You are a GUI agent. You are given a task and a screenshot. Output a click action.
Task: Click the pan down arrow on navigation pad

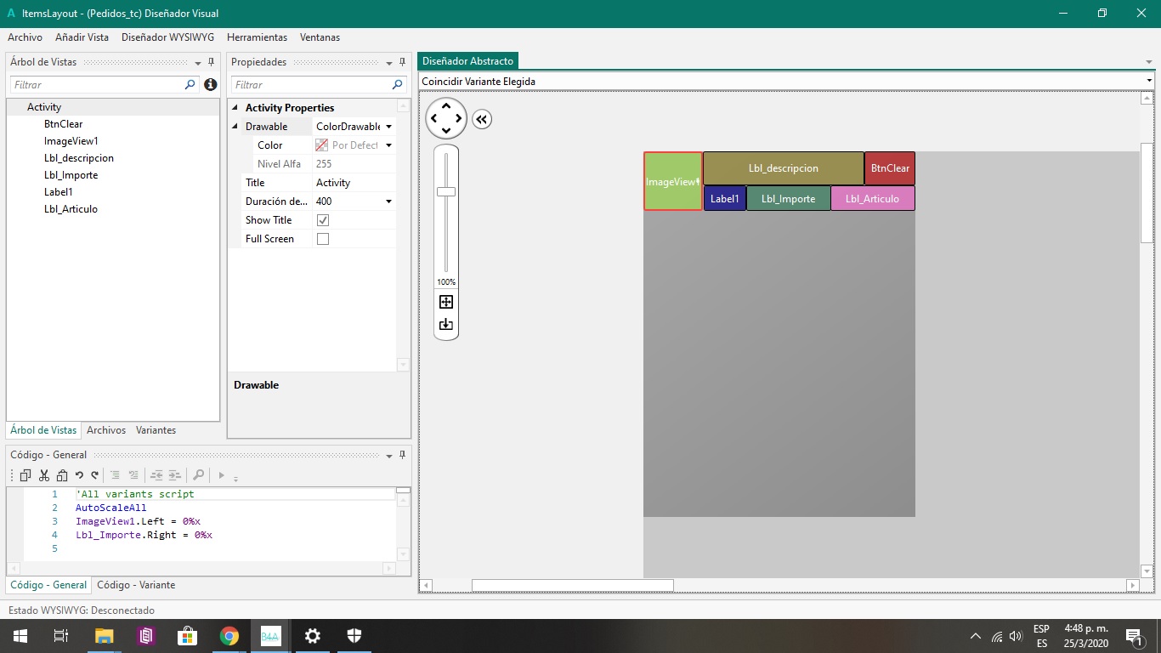[x=446, y=130]
